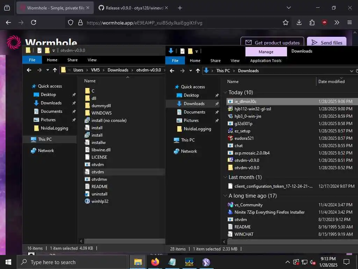
Task: Open the Firefox extensions puzzle icon
Action: coord(312,22)
